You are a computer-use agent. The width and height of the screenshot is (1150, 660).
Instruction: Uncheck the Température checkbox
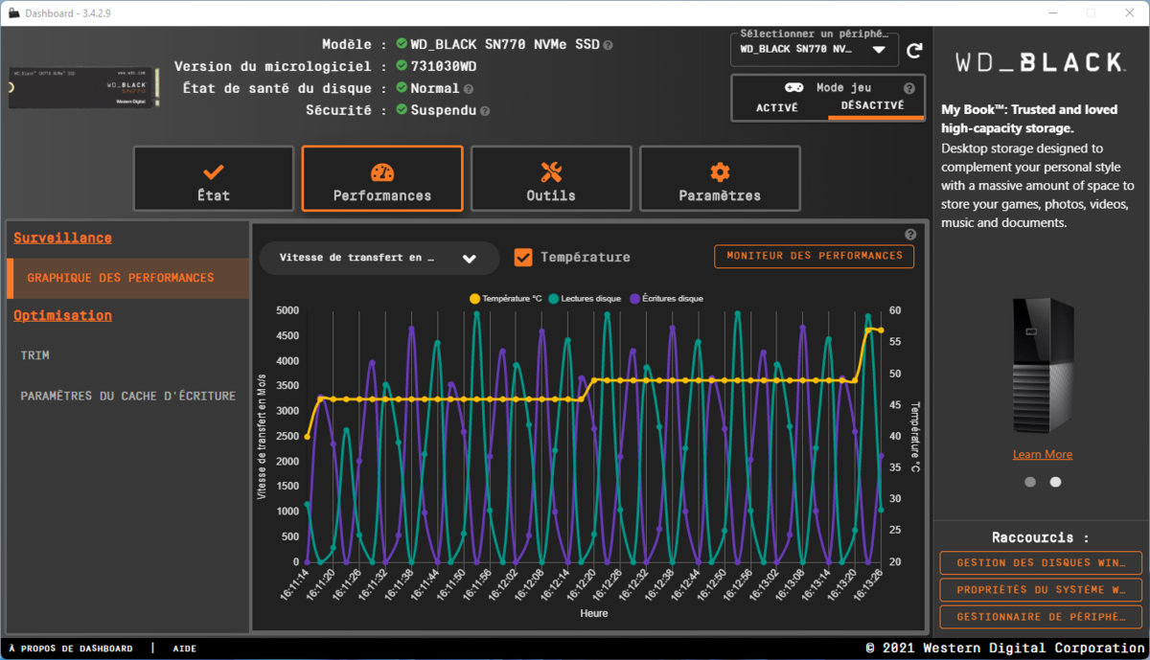tap(523, 257)
